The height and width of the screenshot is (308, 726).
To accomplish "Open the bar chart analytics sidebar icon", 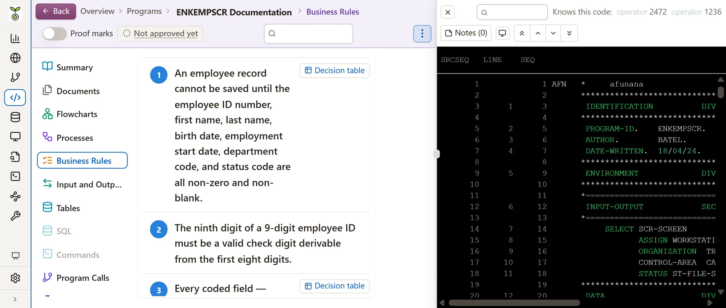I will [15, 38].
